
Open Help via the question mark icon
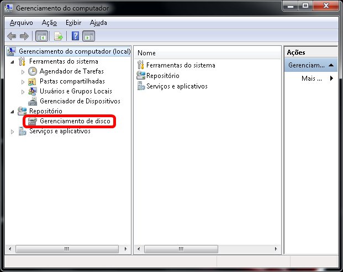75,36
